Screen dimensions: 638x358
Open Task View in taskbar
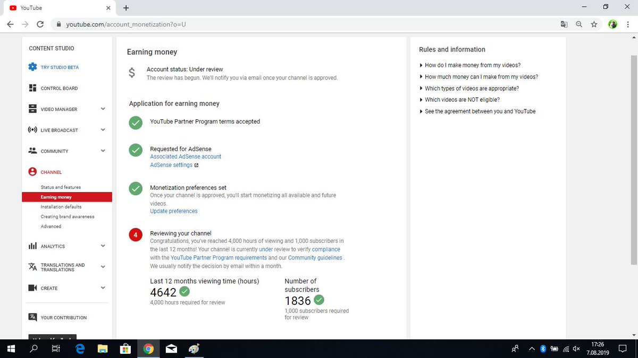55,348
